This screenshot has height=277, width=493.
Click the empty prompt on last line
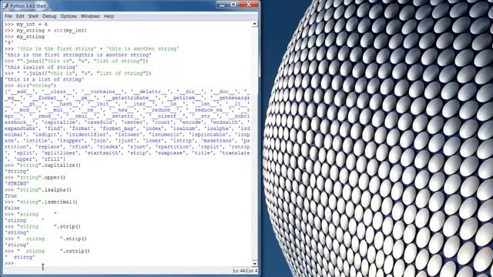pos(9,263)
